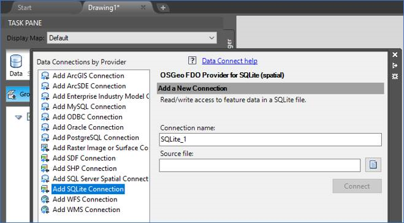This screenshot has height=223, width=404.
Task: Click the SDF connection icon
Action: [x=45, y=158]
